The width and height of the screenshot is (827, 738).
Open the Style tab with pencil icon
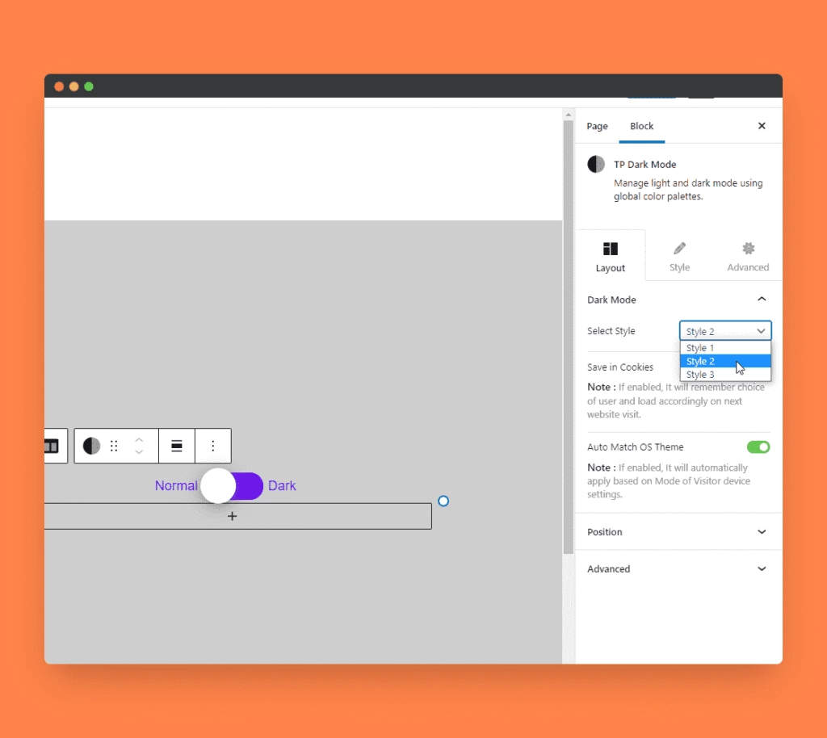pos(679,257)
